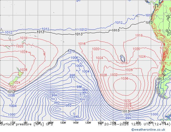Click the 130W longitude axis label
The width and height of the screenshot is (171, 132).
point(88,123)
